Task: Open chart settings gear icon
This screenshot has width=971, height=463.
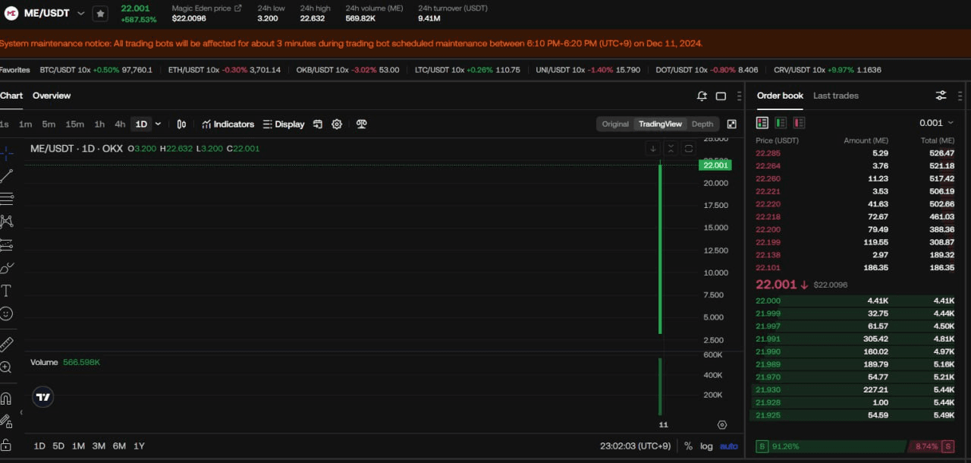Action: pyautogui.click(x=337, y=124)
